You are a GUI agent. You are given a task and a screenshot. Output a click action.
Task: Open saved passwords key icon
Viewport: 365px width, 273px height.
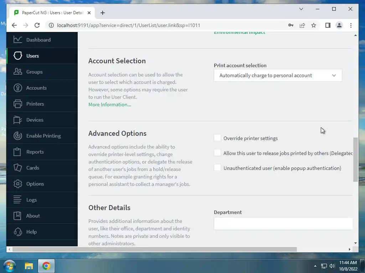pyautogui.click(x=291, y=25)
